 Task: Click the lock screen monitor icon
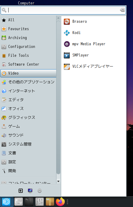point(30,191)
